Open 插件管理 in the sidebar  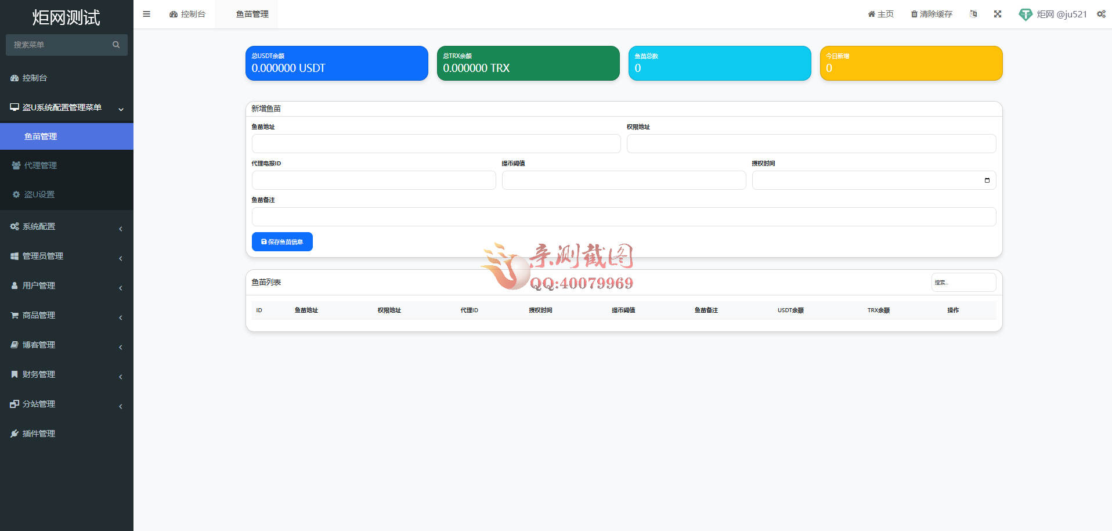tap(39, 434)
